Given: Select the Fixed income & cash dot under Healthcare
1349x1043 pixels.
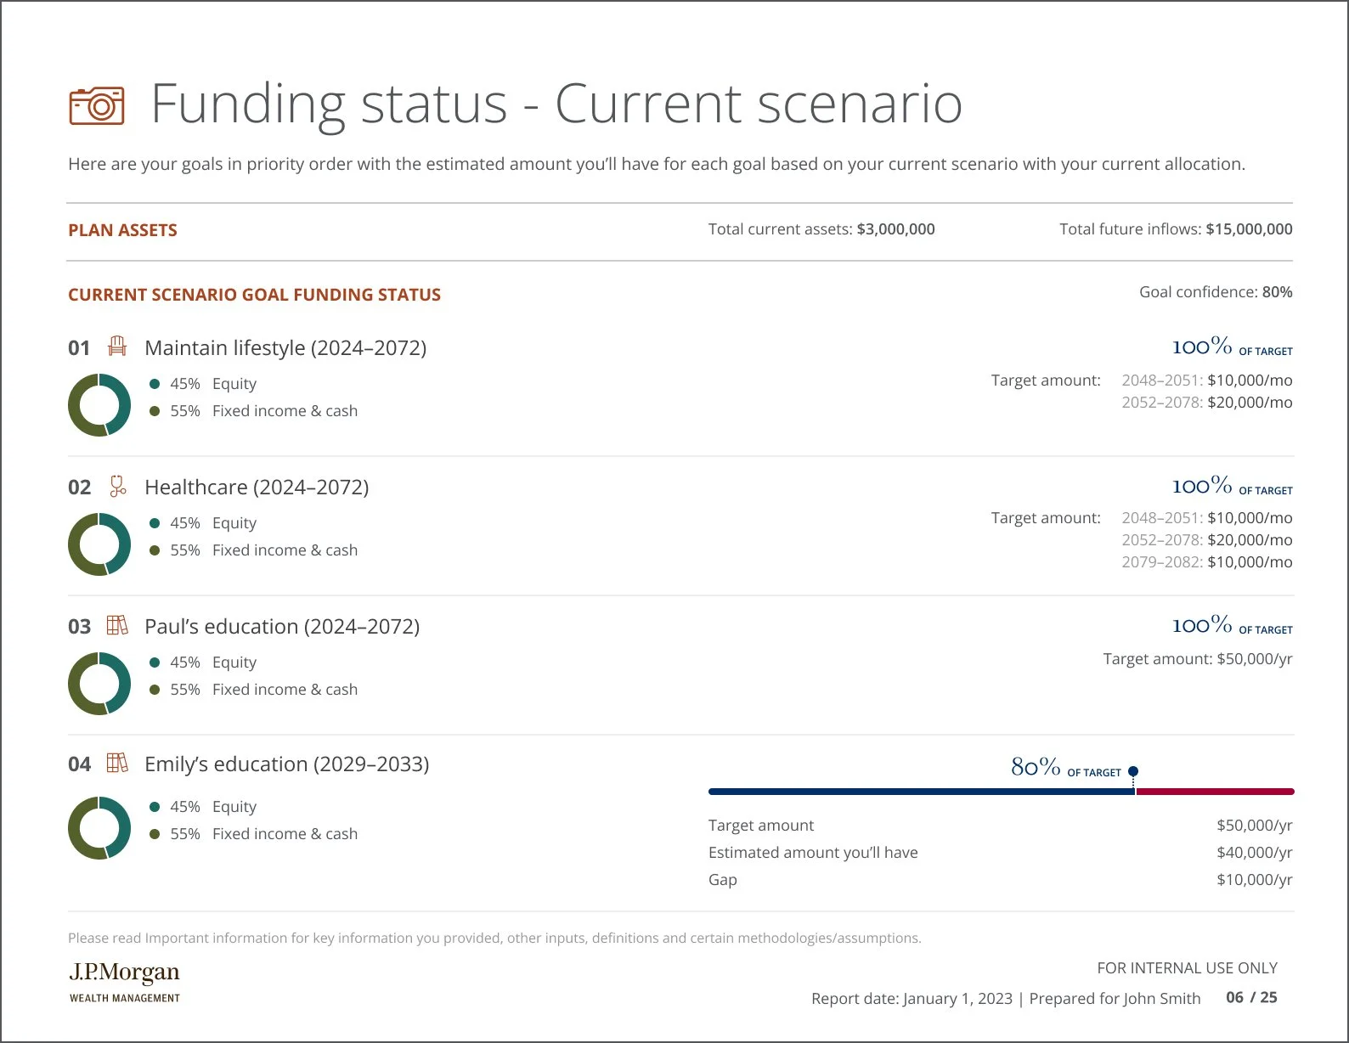Looking at the screenshot, I should 155,550.
